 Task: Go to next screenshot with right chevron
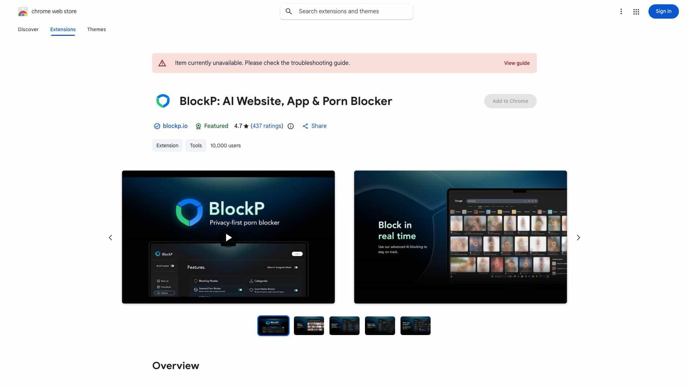tap(578, 238)
